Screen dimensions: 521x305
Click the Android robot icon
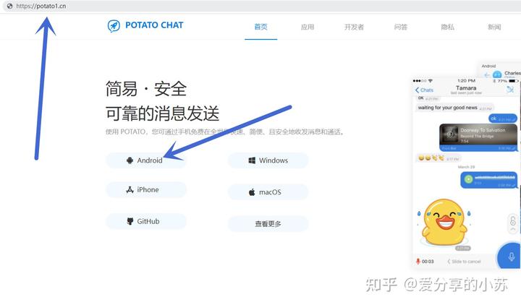click(130, 160)
